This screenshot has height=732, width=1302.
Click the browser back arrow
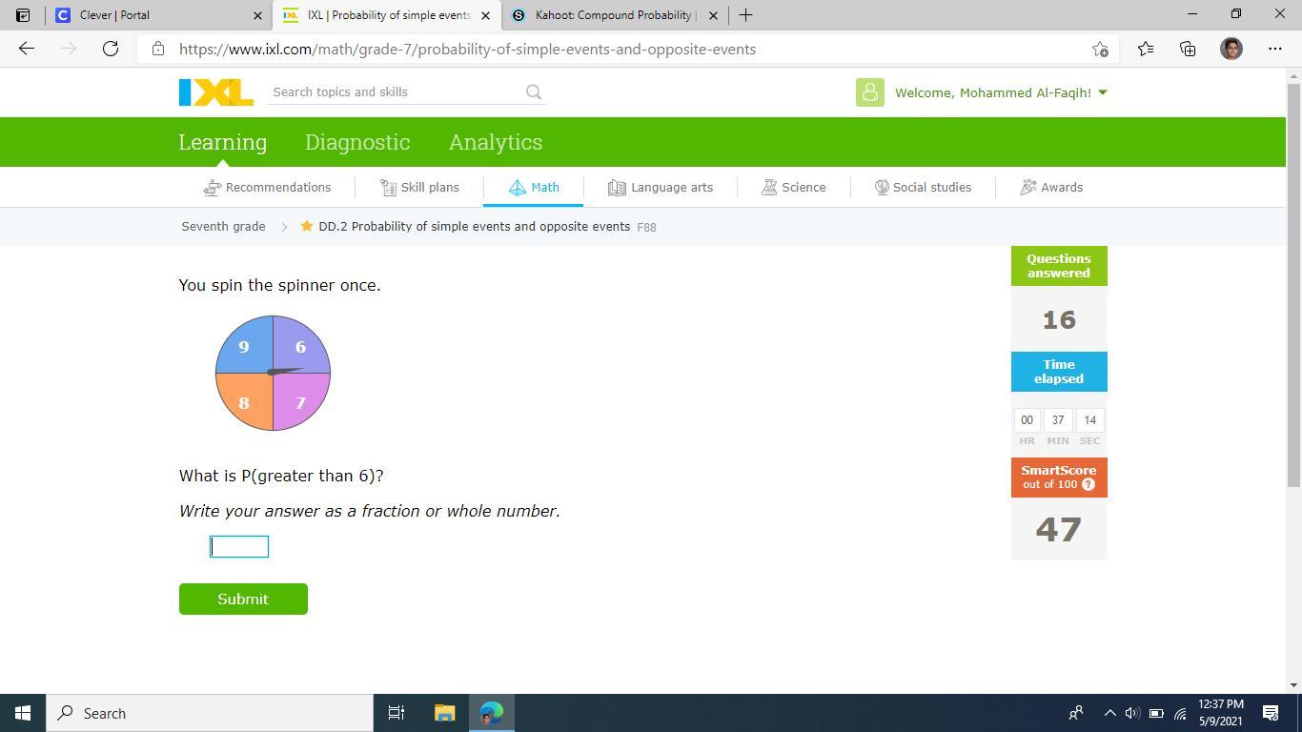click(x=27, y=49)
